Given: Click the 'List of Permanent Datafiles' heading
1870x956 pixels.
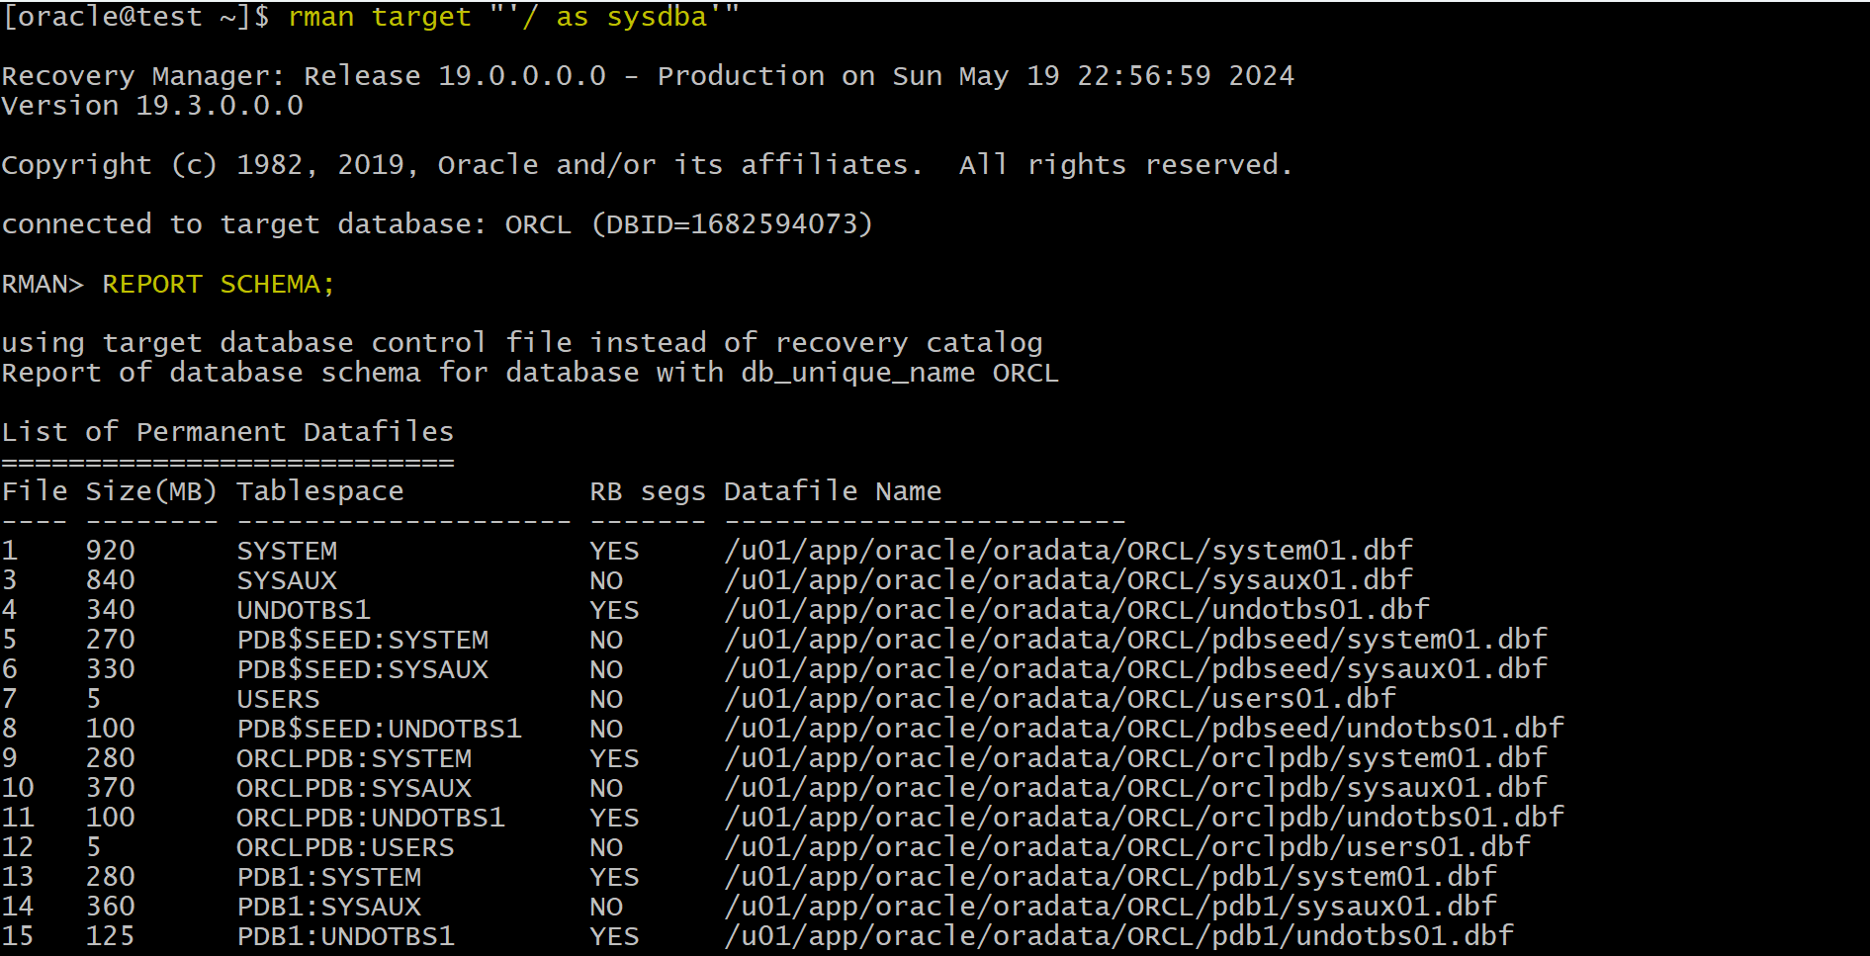Looking at the screenshot, I should (227, 432).
